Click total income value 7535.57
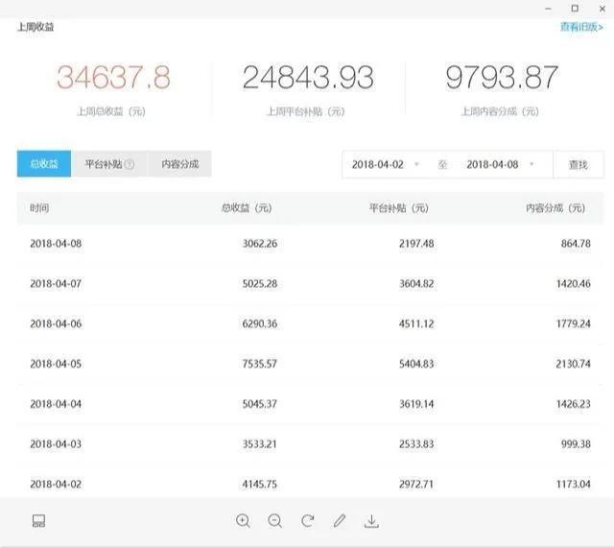This screenshot has height=548, width=614. tap(260, 364)
